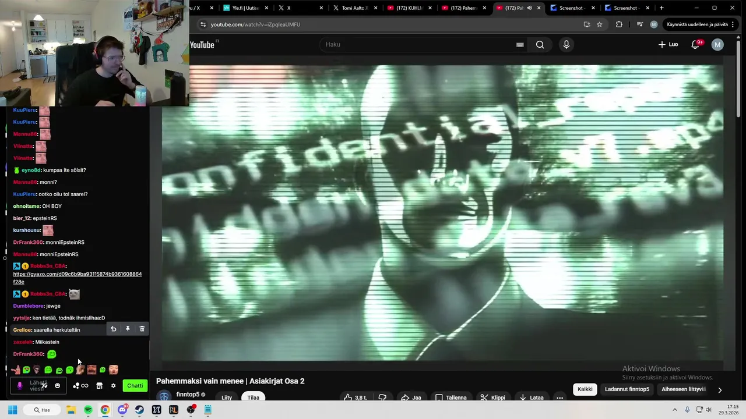Viewport: 746px width, 419px height.
Task: Show hidden tray icons chevron
Action: (676, 410)
